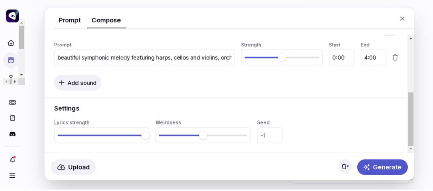The image size is (433, 191).
Task: Clear all using the trash list icon
Action: coord(345,167)
